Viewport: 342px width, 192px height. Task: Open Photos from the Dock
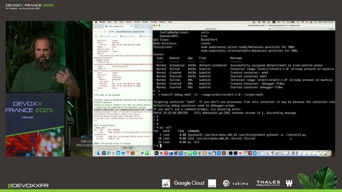point(161,153)
